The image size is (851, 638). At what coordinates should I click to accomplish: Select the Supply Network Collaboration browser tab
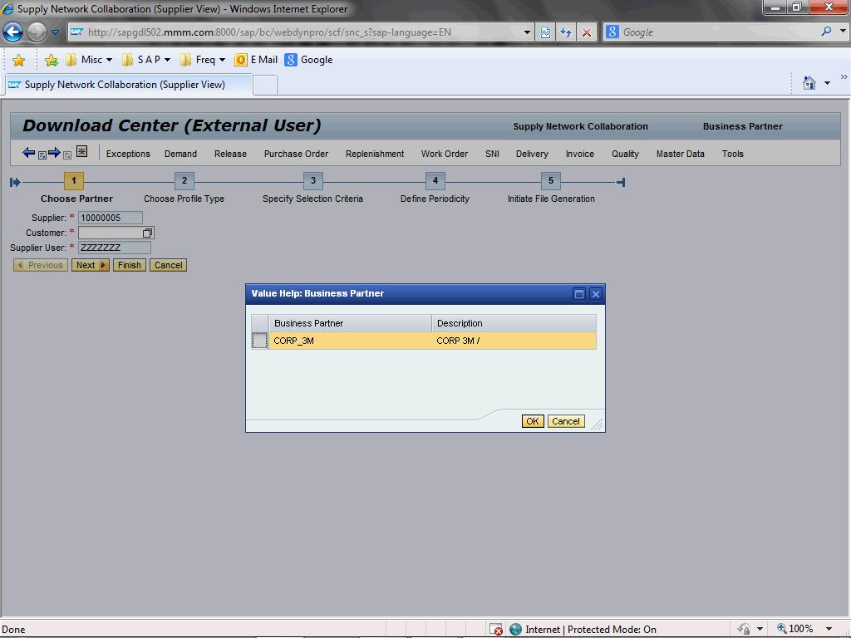click(x=128, y=85)
